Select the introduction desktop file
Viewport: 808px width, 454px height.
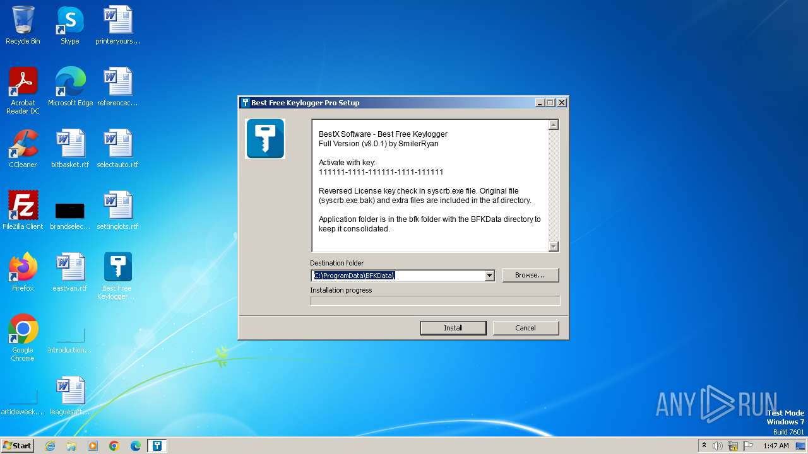70,340
